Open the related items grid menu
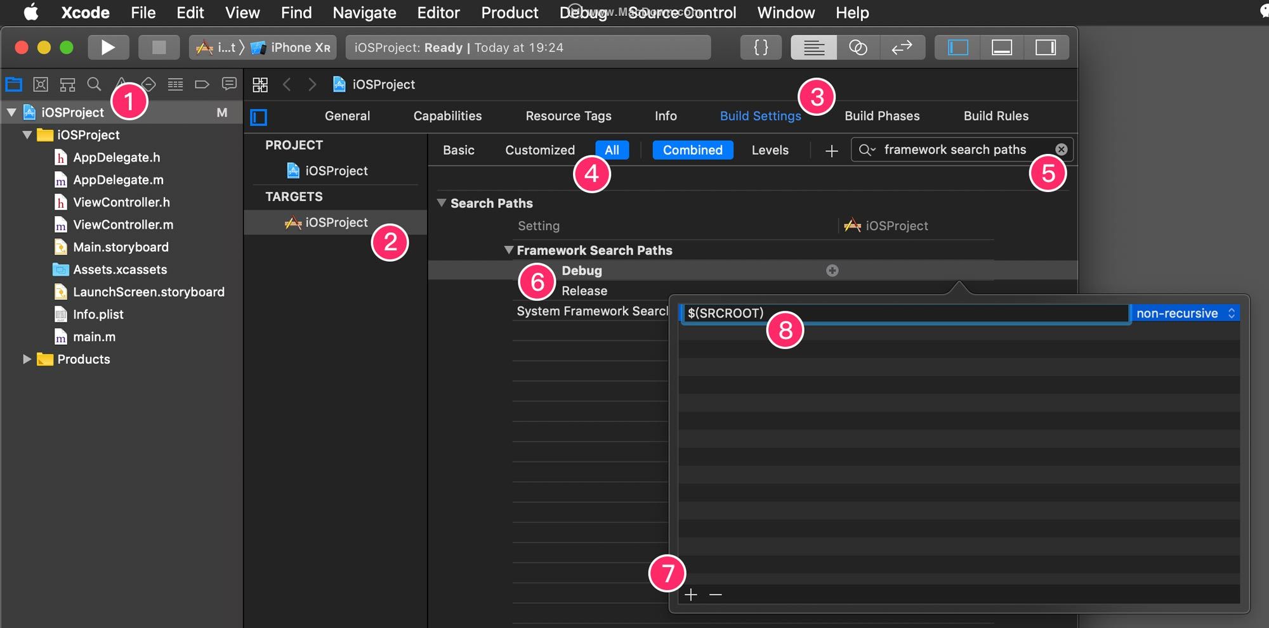 click(x=260, y=85)
